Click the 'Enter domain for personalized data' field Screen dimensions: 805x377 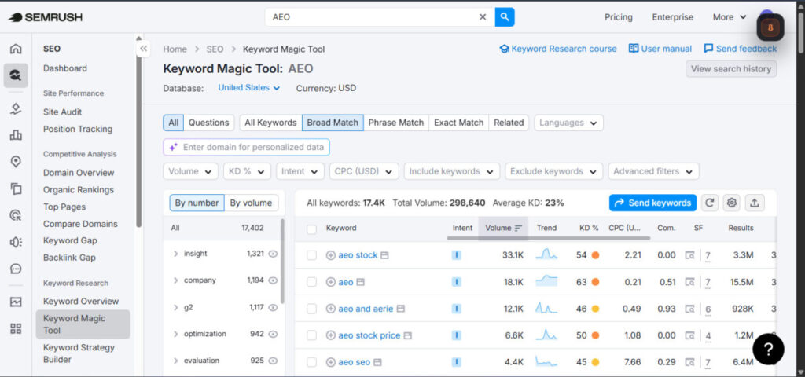(x=246, y=147)
